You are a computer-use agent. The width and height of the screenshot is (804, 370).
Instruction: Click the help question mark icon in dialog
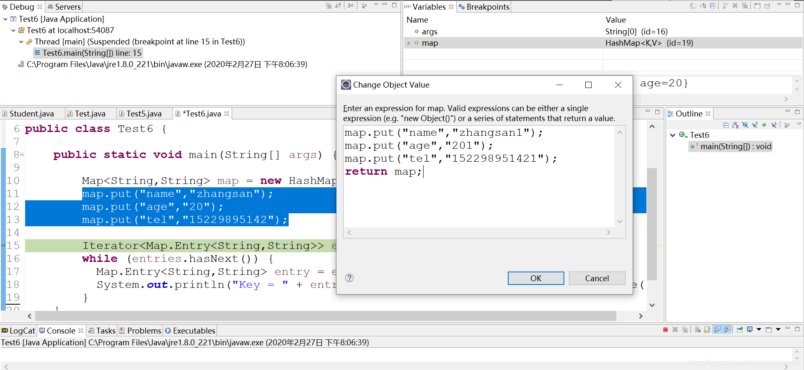[349, 278]
